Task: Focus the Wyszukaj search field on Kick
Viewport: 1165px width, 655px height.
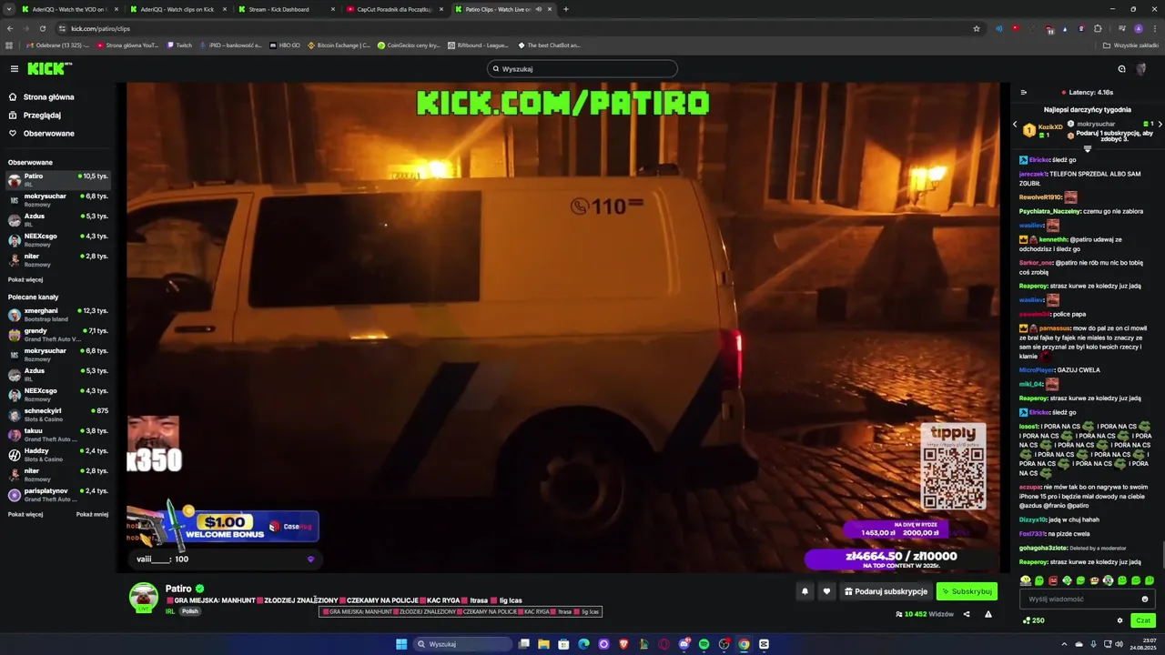Action: (582, 68)
